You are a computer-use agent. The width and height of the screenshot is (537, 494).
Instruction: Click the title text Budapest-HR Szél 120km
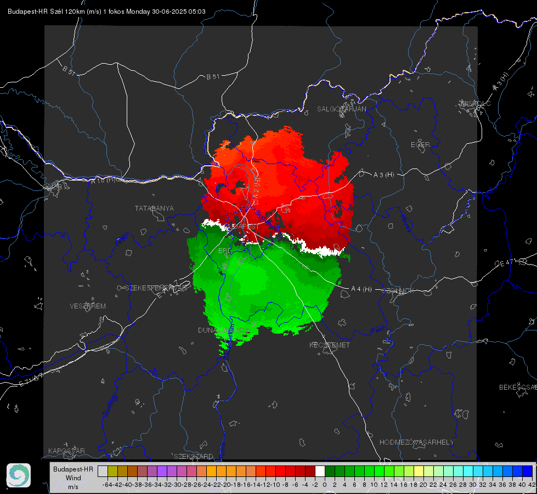(46, 12)
